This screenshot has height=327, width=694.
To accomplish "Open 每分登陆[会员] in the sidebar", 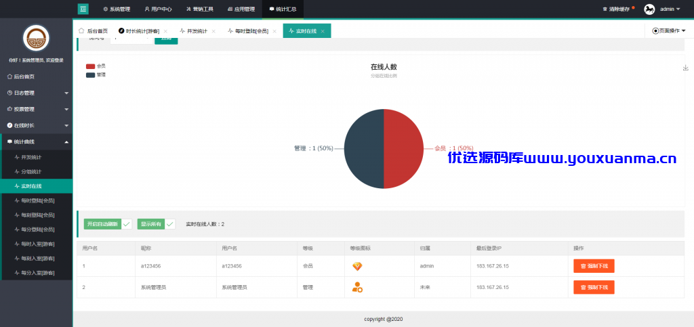I will click(x=37, y=230).
